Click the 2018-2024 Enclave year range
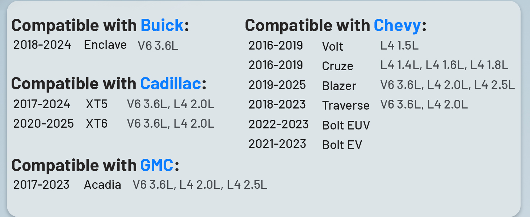 42,45
